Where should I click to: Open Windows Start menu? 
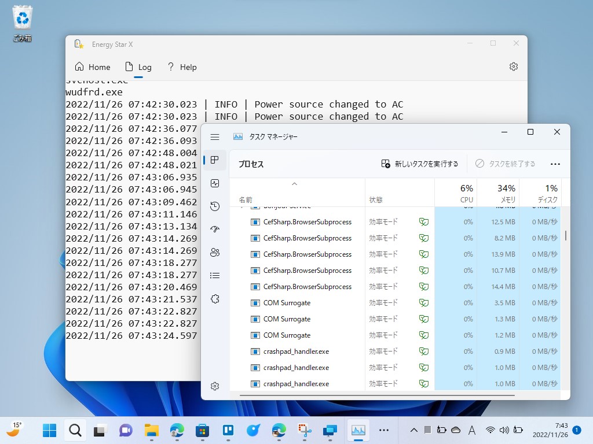(x=49, y=430)
